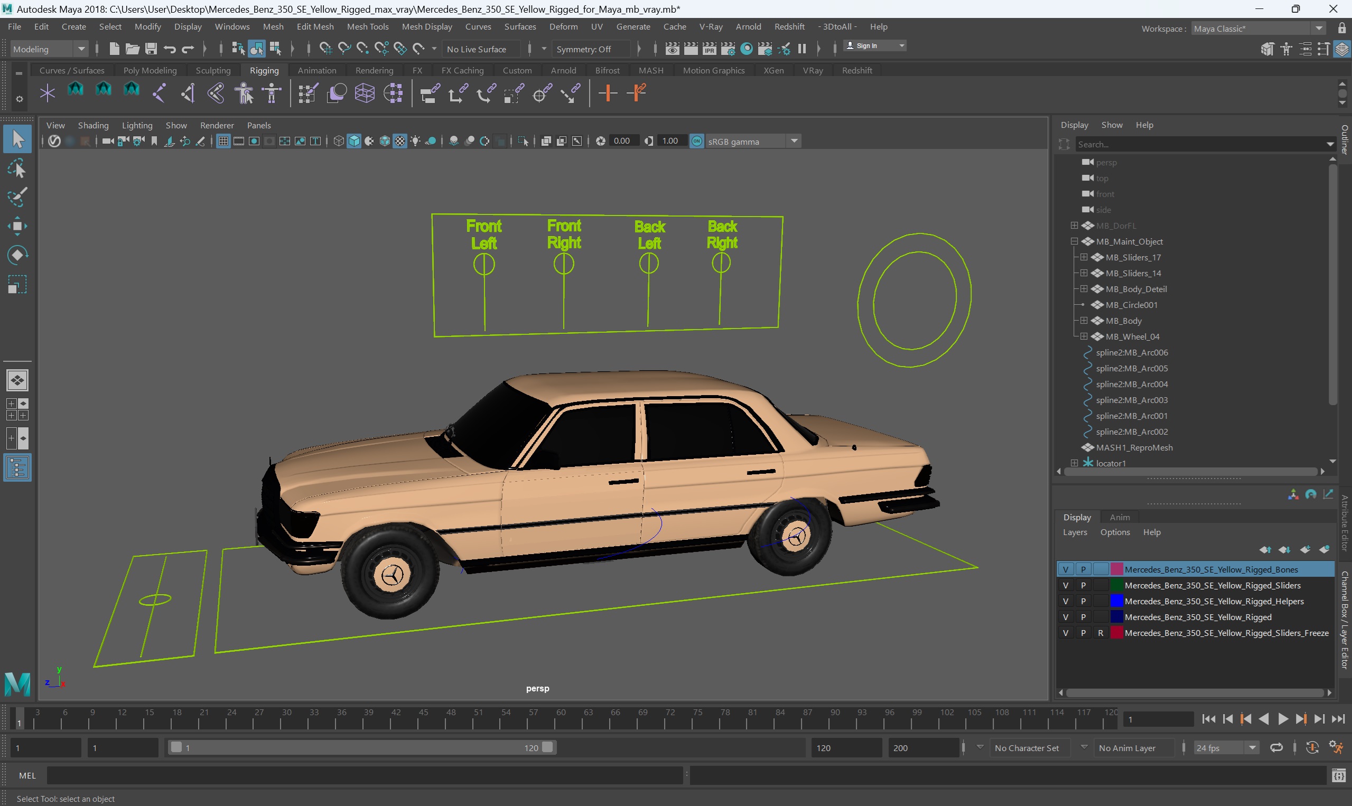Click the Rigged_Bones layer color swatch
Viewport: 1352px width, 806px height.
pyautogui.click(x=1117, y=569)
